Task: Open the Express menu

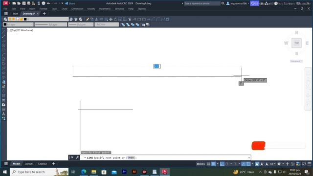Action: 141,9
